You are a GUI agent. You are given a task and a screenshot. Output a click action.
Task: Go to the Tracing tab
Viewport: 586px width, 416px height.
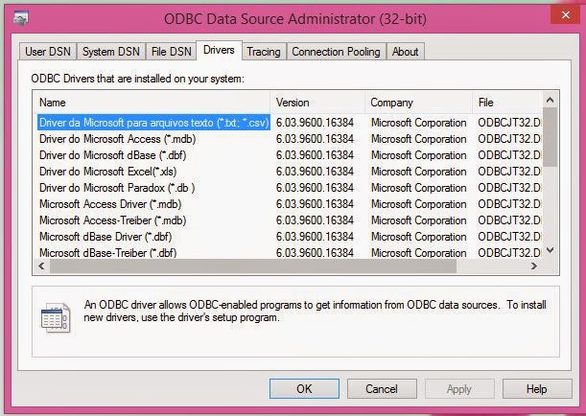[x=263, y=51]
